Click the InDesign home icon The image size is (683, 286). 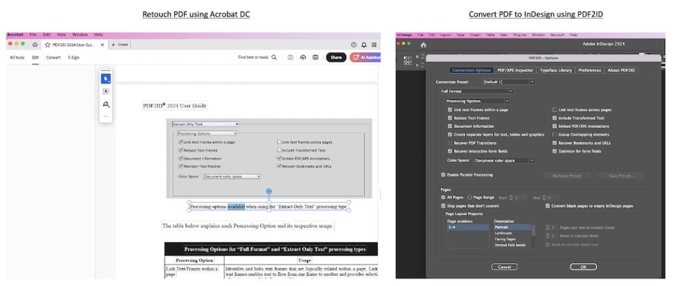tap(424, 45)
